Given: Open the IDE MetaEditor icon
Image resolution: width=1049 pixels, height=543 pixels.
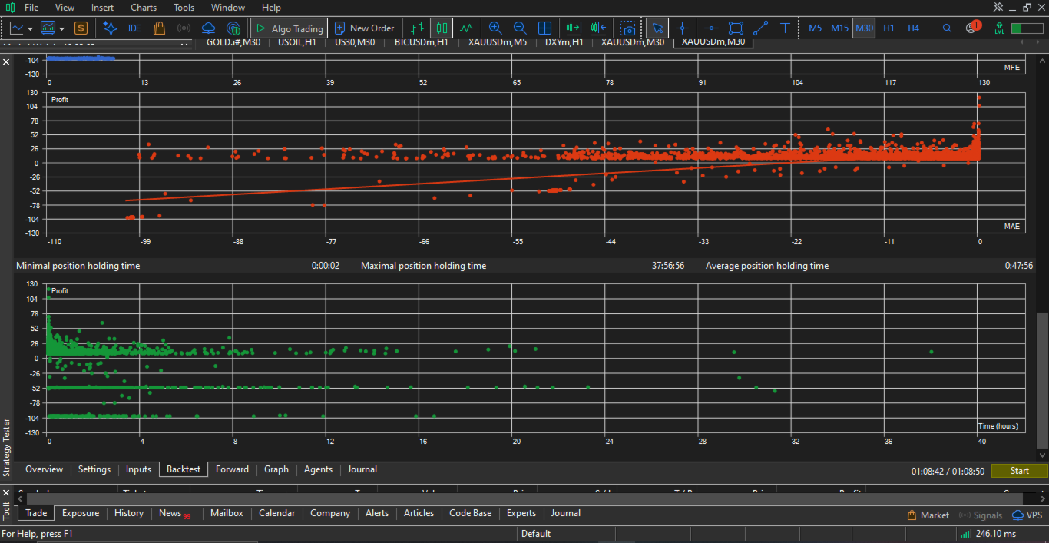Looking at the screenshot, I should (134, 28).
